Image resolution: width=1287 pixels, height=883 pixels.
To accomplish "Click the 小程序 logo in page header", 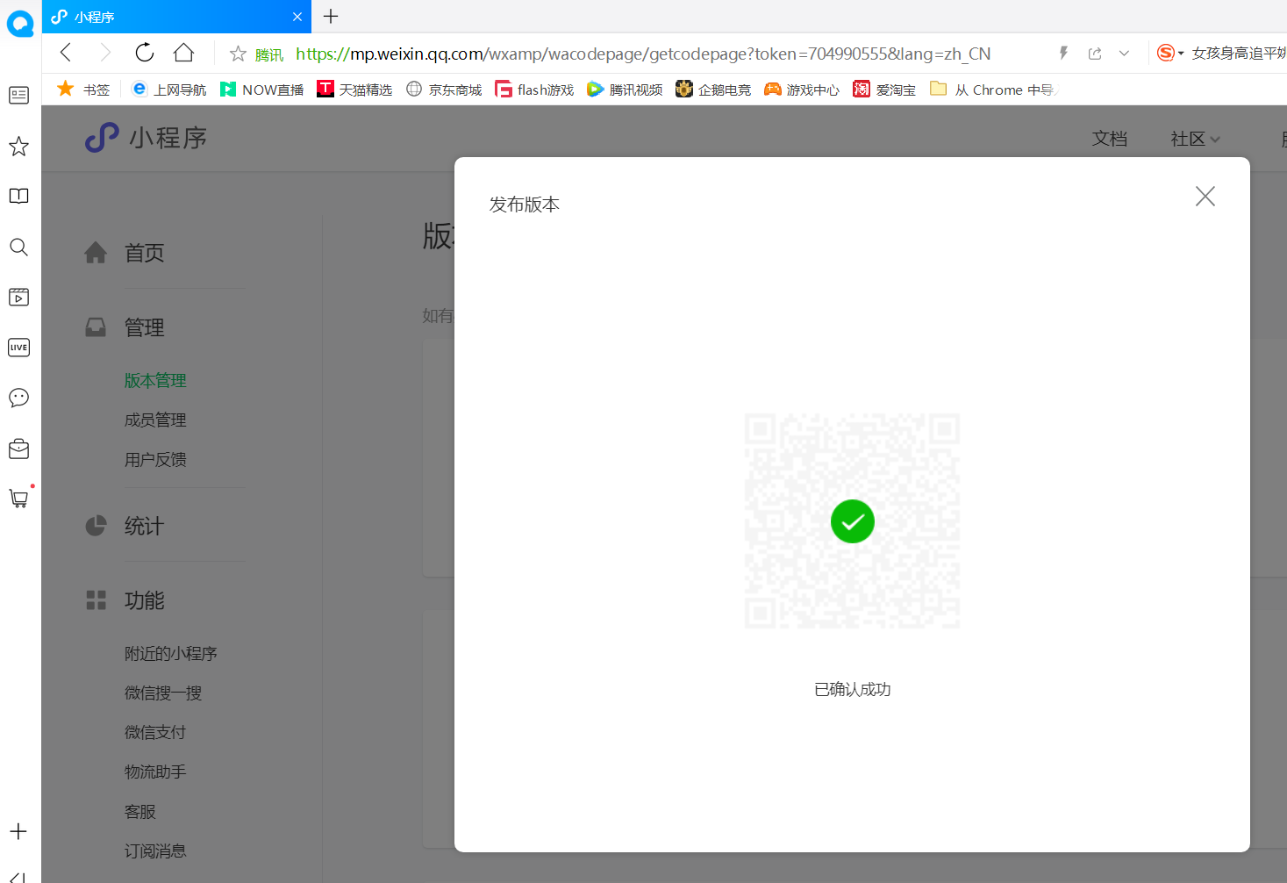I will pyautogui.click(x=146, y=138).
